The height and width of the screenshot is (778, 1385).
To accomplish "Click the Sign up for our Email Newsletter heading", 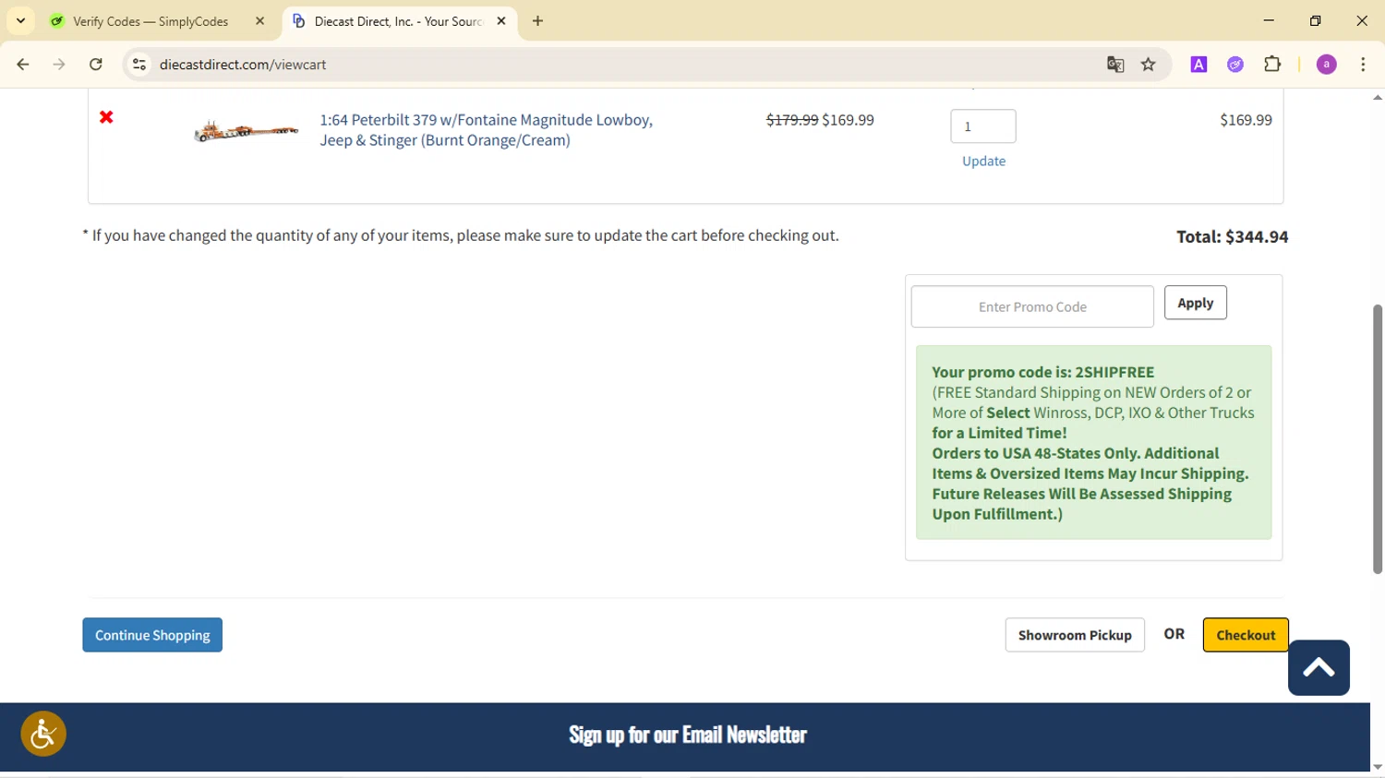I will pos(688,735).
